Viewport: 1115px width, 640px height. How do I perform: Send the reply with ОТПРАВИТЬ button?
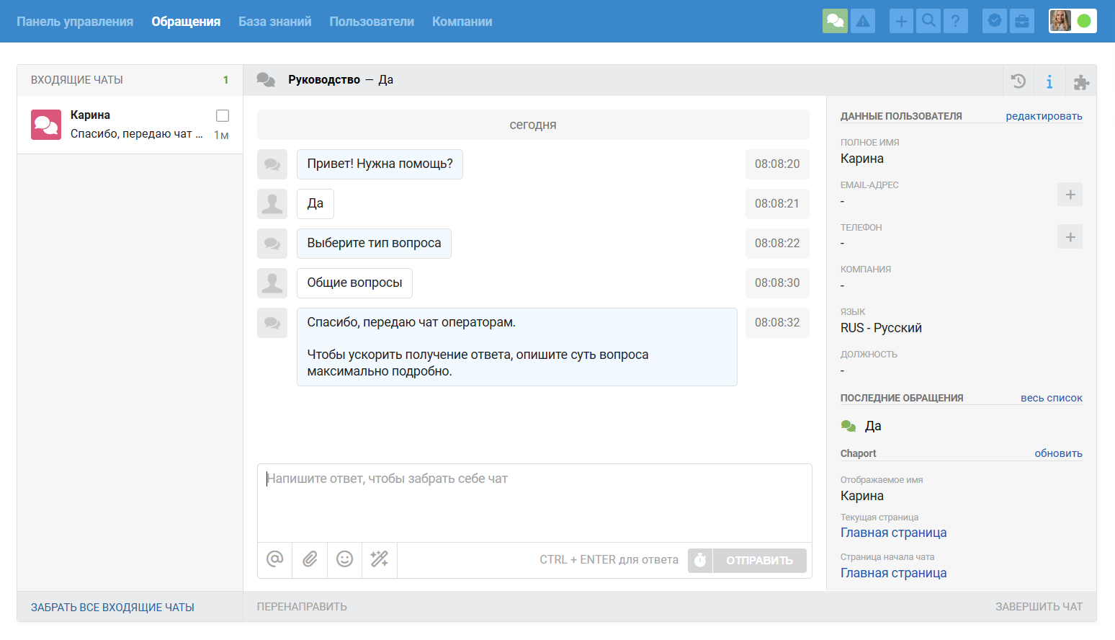pyautogui.click(x=759, y=560)
